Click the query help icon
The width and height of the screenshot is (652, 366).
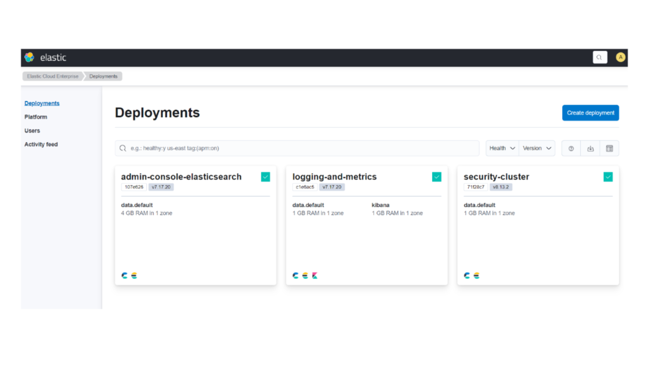571,148
